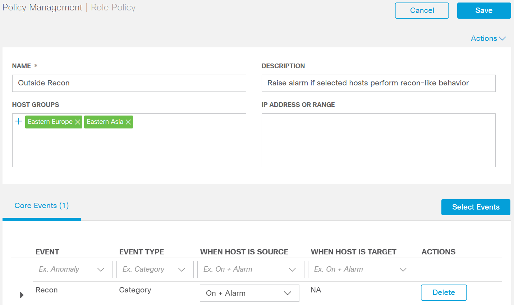Click the Eastern Asia tag label
Viewport: 514px width, 305px height.
point(105,122)
